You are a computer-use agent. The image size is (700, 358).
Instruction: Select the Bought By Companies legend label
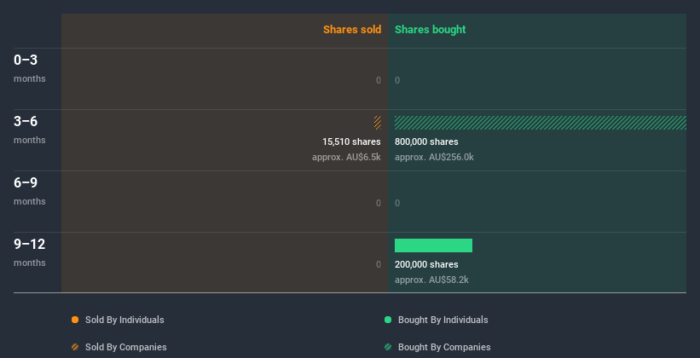point(444,347)
